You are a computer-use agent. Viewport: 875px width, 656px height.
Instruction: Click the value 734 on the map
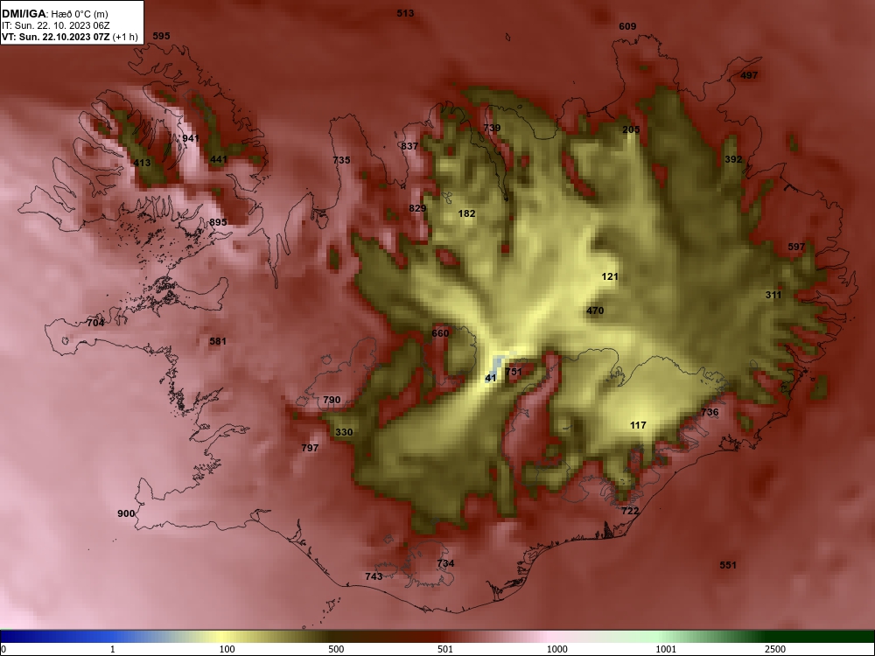coord(445,563)
